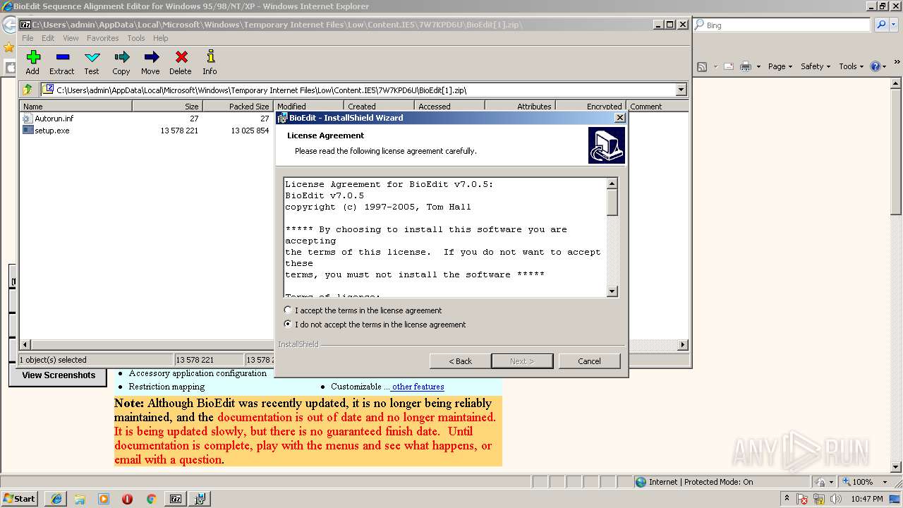Close the BioEdit InstallShield Wizard dialog

tap(620, 118)
